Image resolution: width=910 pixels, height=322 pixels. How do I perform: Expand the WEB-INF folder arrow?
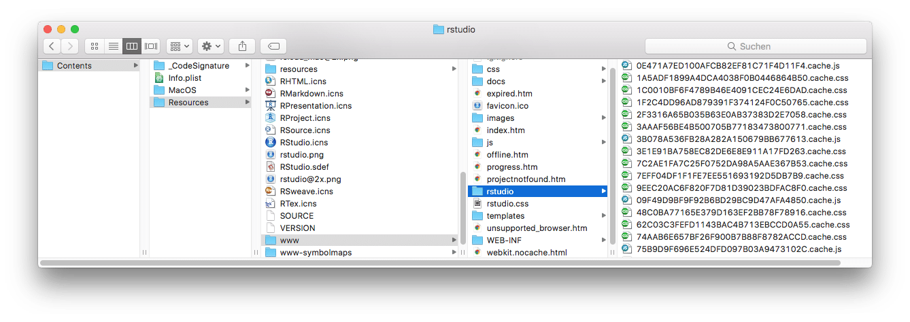(x=603, y=240)
